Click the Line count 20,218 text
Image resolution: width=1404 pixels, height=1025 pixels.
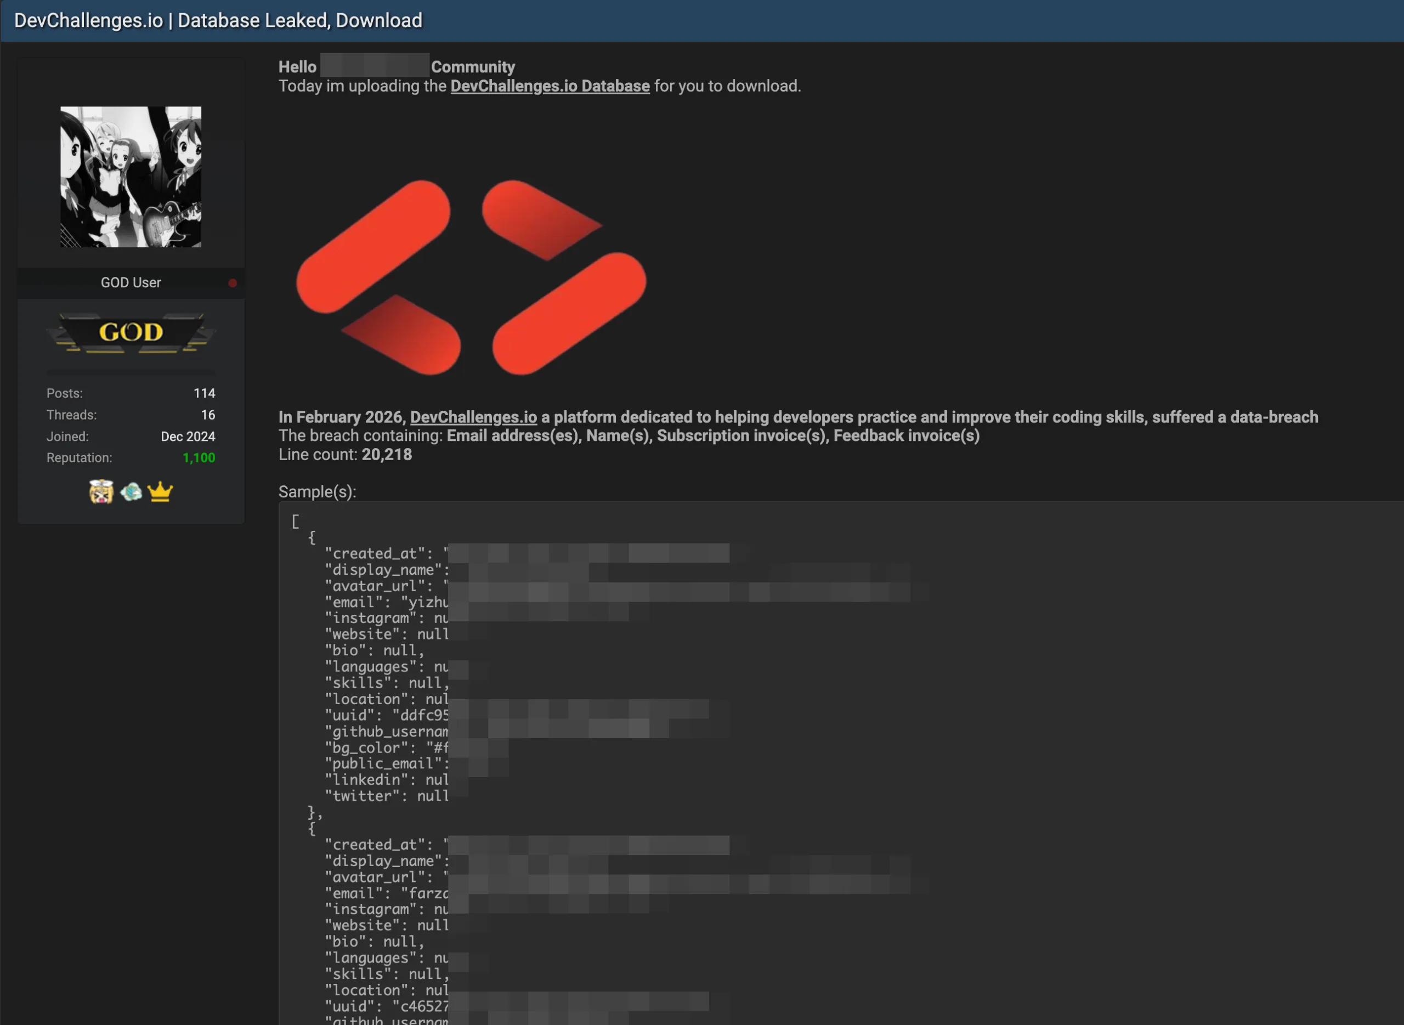345,455
